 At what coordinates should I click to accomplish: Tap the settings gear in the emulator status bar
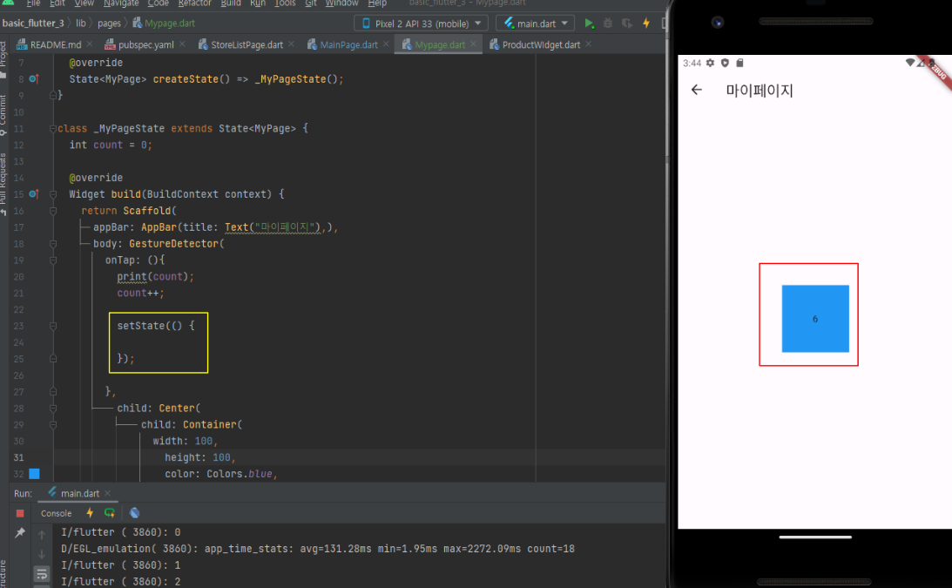click(x=710, y=63)
